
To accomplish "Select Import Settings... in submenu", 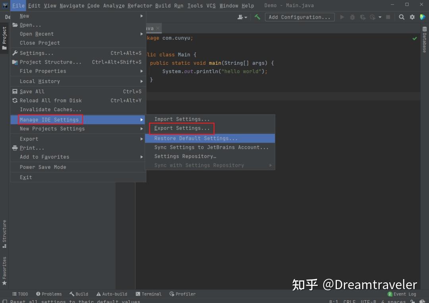I will coord(210,119).
